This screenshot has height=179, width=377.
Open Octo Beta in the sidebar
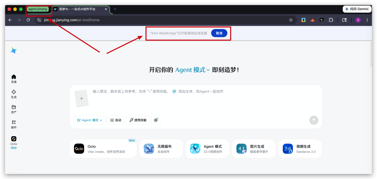point(14,142)
